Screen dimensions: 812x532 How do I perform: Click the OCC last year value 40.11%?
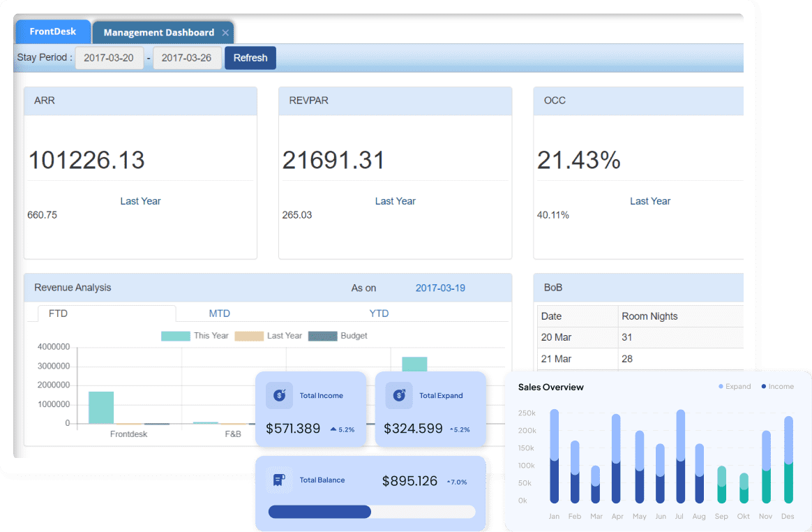point(552,215)
